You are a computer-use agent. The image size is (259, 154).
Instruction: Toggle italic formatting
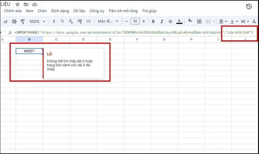click(162, 21)
